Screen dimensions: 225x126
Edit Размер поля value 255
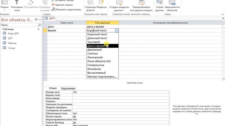pyautogui.click(x=121, y=92)
